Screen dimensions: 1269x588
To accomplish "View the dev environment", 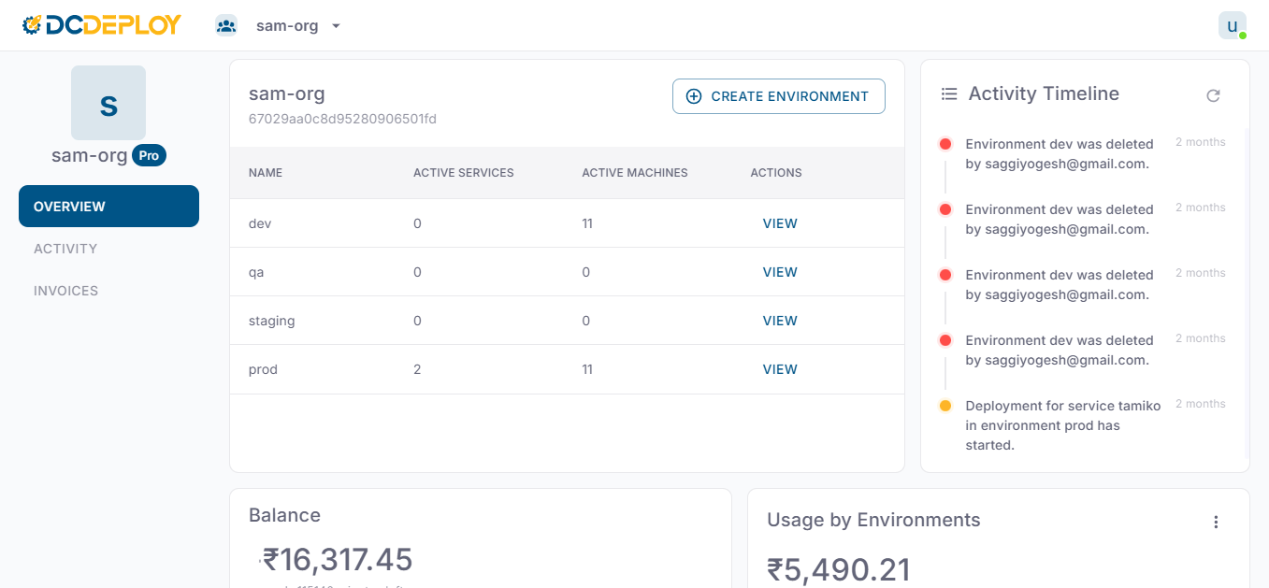I will [x=780, y=223].
